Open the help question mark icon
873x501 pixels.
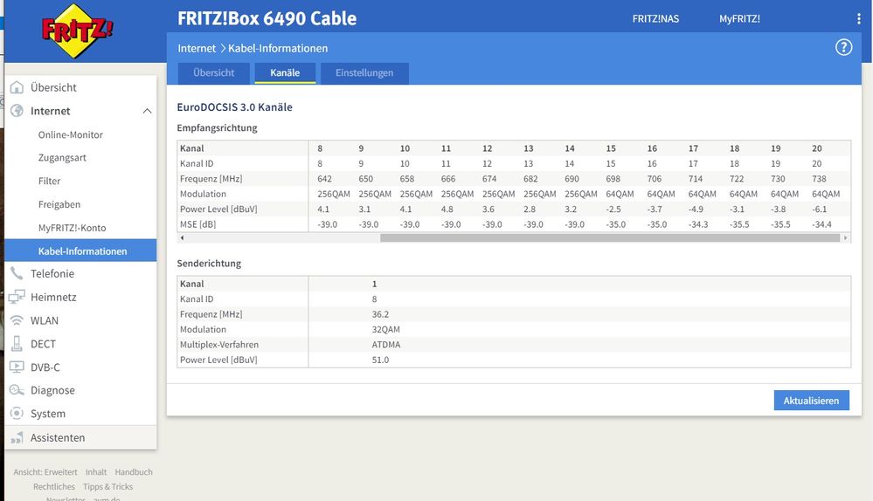843,47
